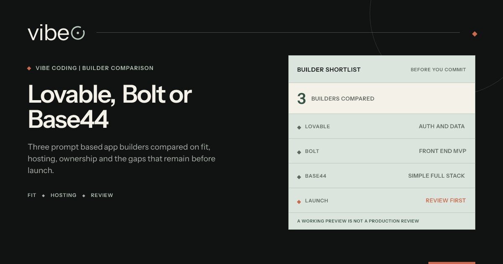This screenshot has width=503, height=264.
Task: Click the Lovable, Bolt or Base44 headline
Action: click(110, 107)
